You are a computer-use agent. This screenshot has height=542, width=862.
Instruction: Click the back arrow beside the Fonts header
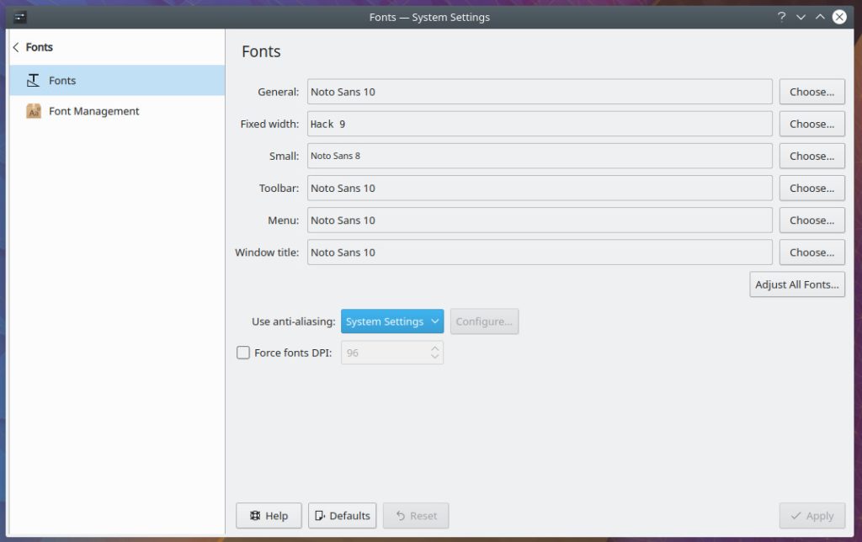pos(16,48)
